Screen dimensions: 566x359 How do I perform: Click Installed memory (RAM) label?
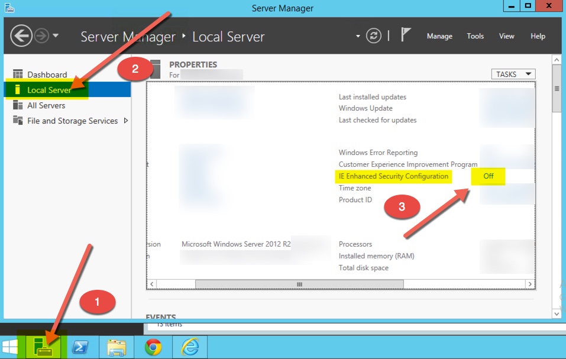[x=377, y=256]
